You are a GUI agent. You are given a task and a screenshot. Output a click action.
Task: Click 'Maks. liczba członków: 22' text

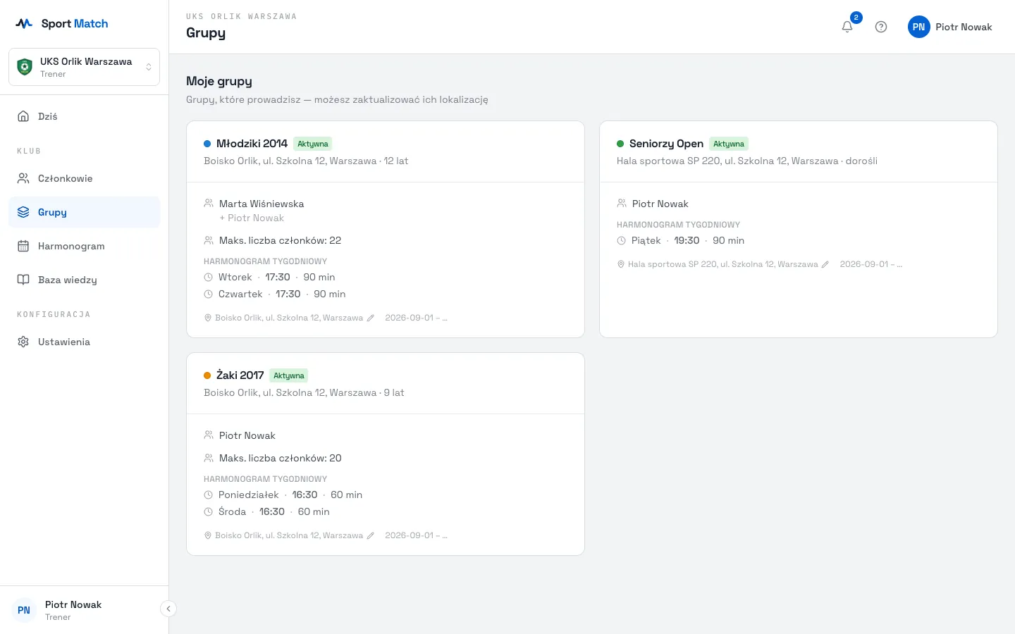(x=280, y=240)
